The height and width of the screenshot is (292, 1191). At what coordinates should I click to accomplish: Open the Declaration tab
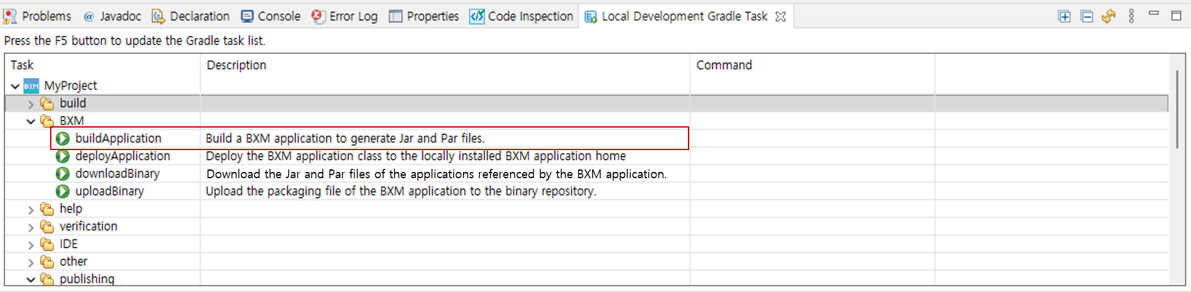pos(191,16)
